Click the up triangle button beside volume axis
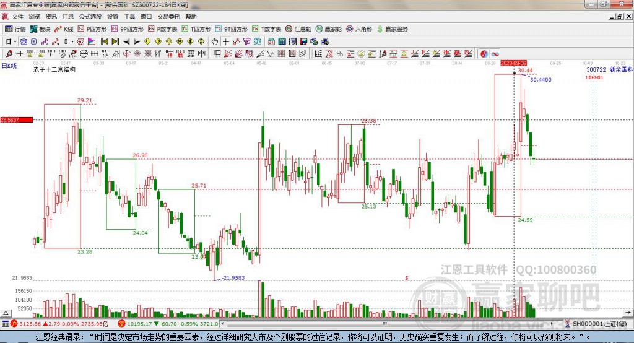Image resolution: width=634 pixels, height=343 pixels. 6,313
